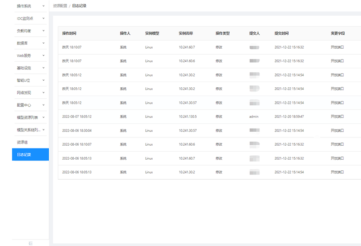Screen dimensions: 361x246
Task: Click the admin submitter cell
Action: [254, 117]
